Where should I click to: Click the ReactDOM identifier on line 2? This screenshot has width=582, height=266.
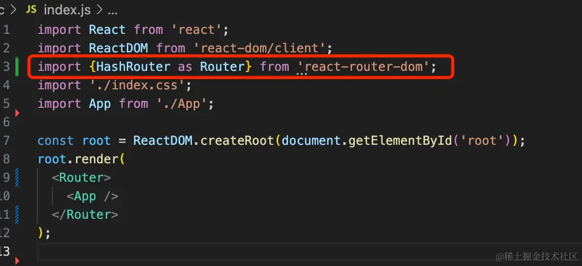click(x=119, y=48)
